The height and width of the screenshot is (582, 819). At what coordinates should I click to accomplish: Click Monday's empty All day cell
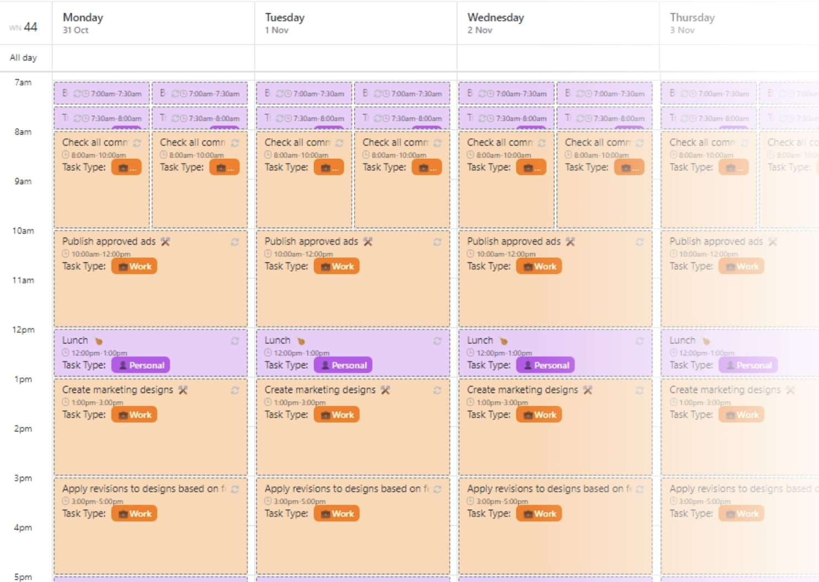[x=153, y=58]
